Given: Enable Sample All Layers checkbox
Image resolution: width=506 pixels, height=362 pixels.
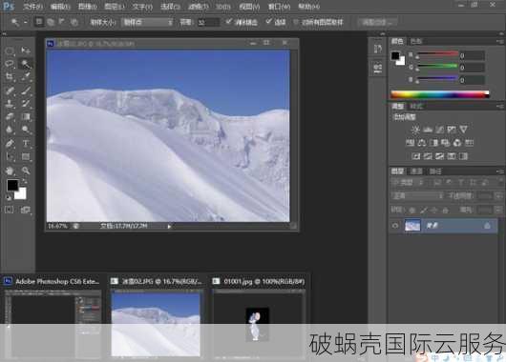Looking at the screenshot, I should [x=296, y=22].
